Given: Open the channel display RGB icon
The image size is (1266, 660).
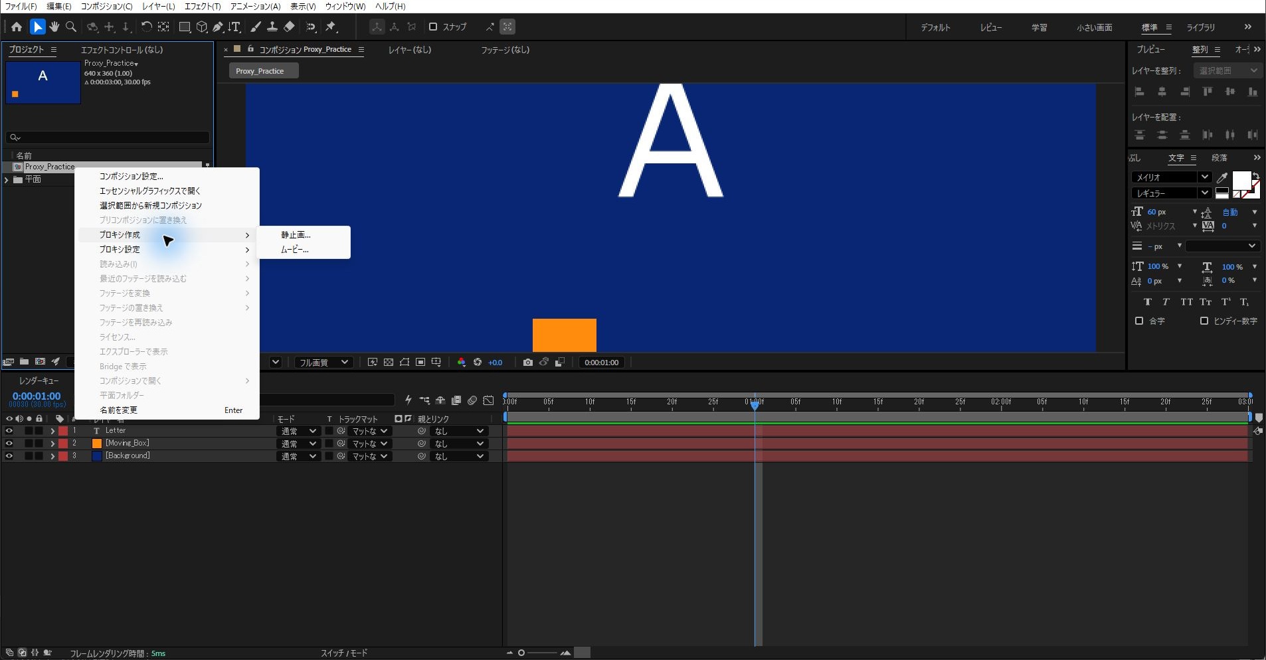Looking at the screenshot, I should 462,363.
